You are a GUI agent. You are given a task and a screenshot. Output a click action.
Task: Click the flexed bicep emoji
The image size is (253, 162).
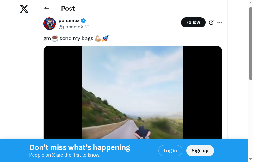point(98,39)
